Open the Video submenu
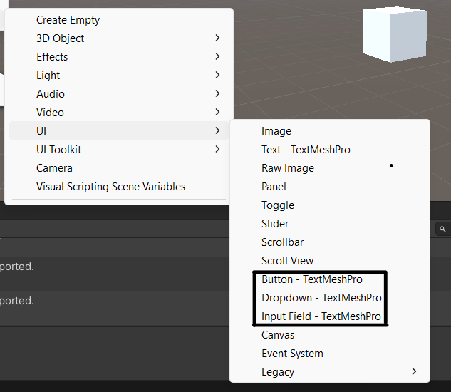451x392 pixels. coord(51,113)
